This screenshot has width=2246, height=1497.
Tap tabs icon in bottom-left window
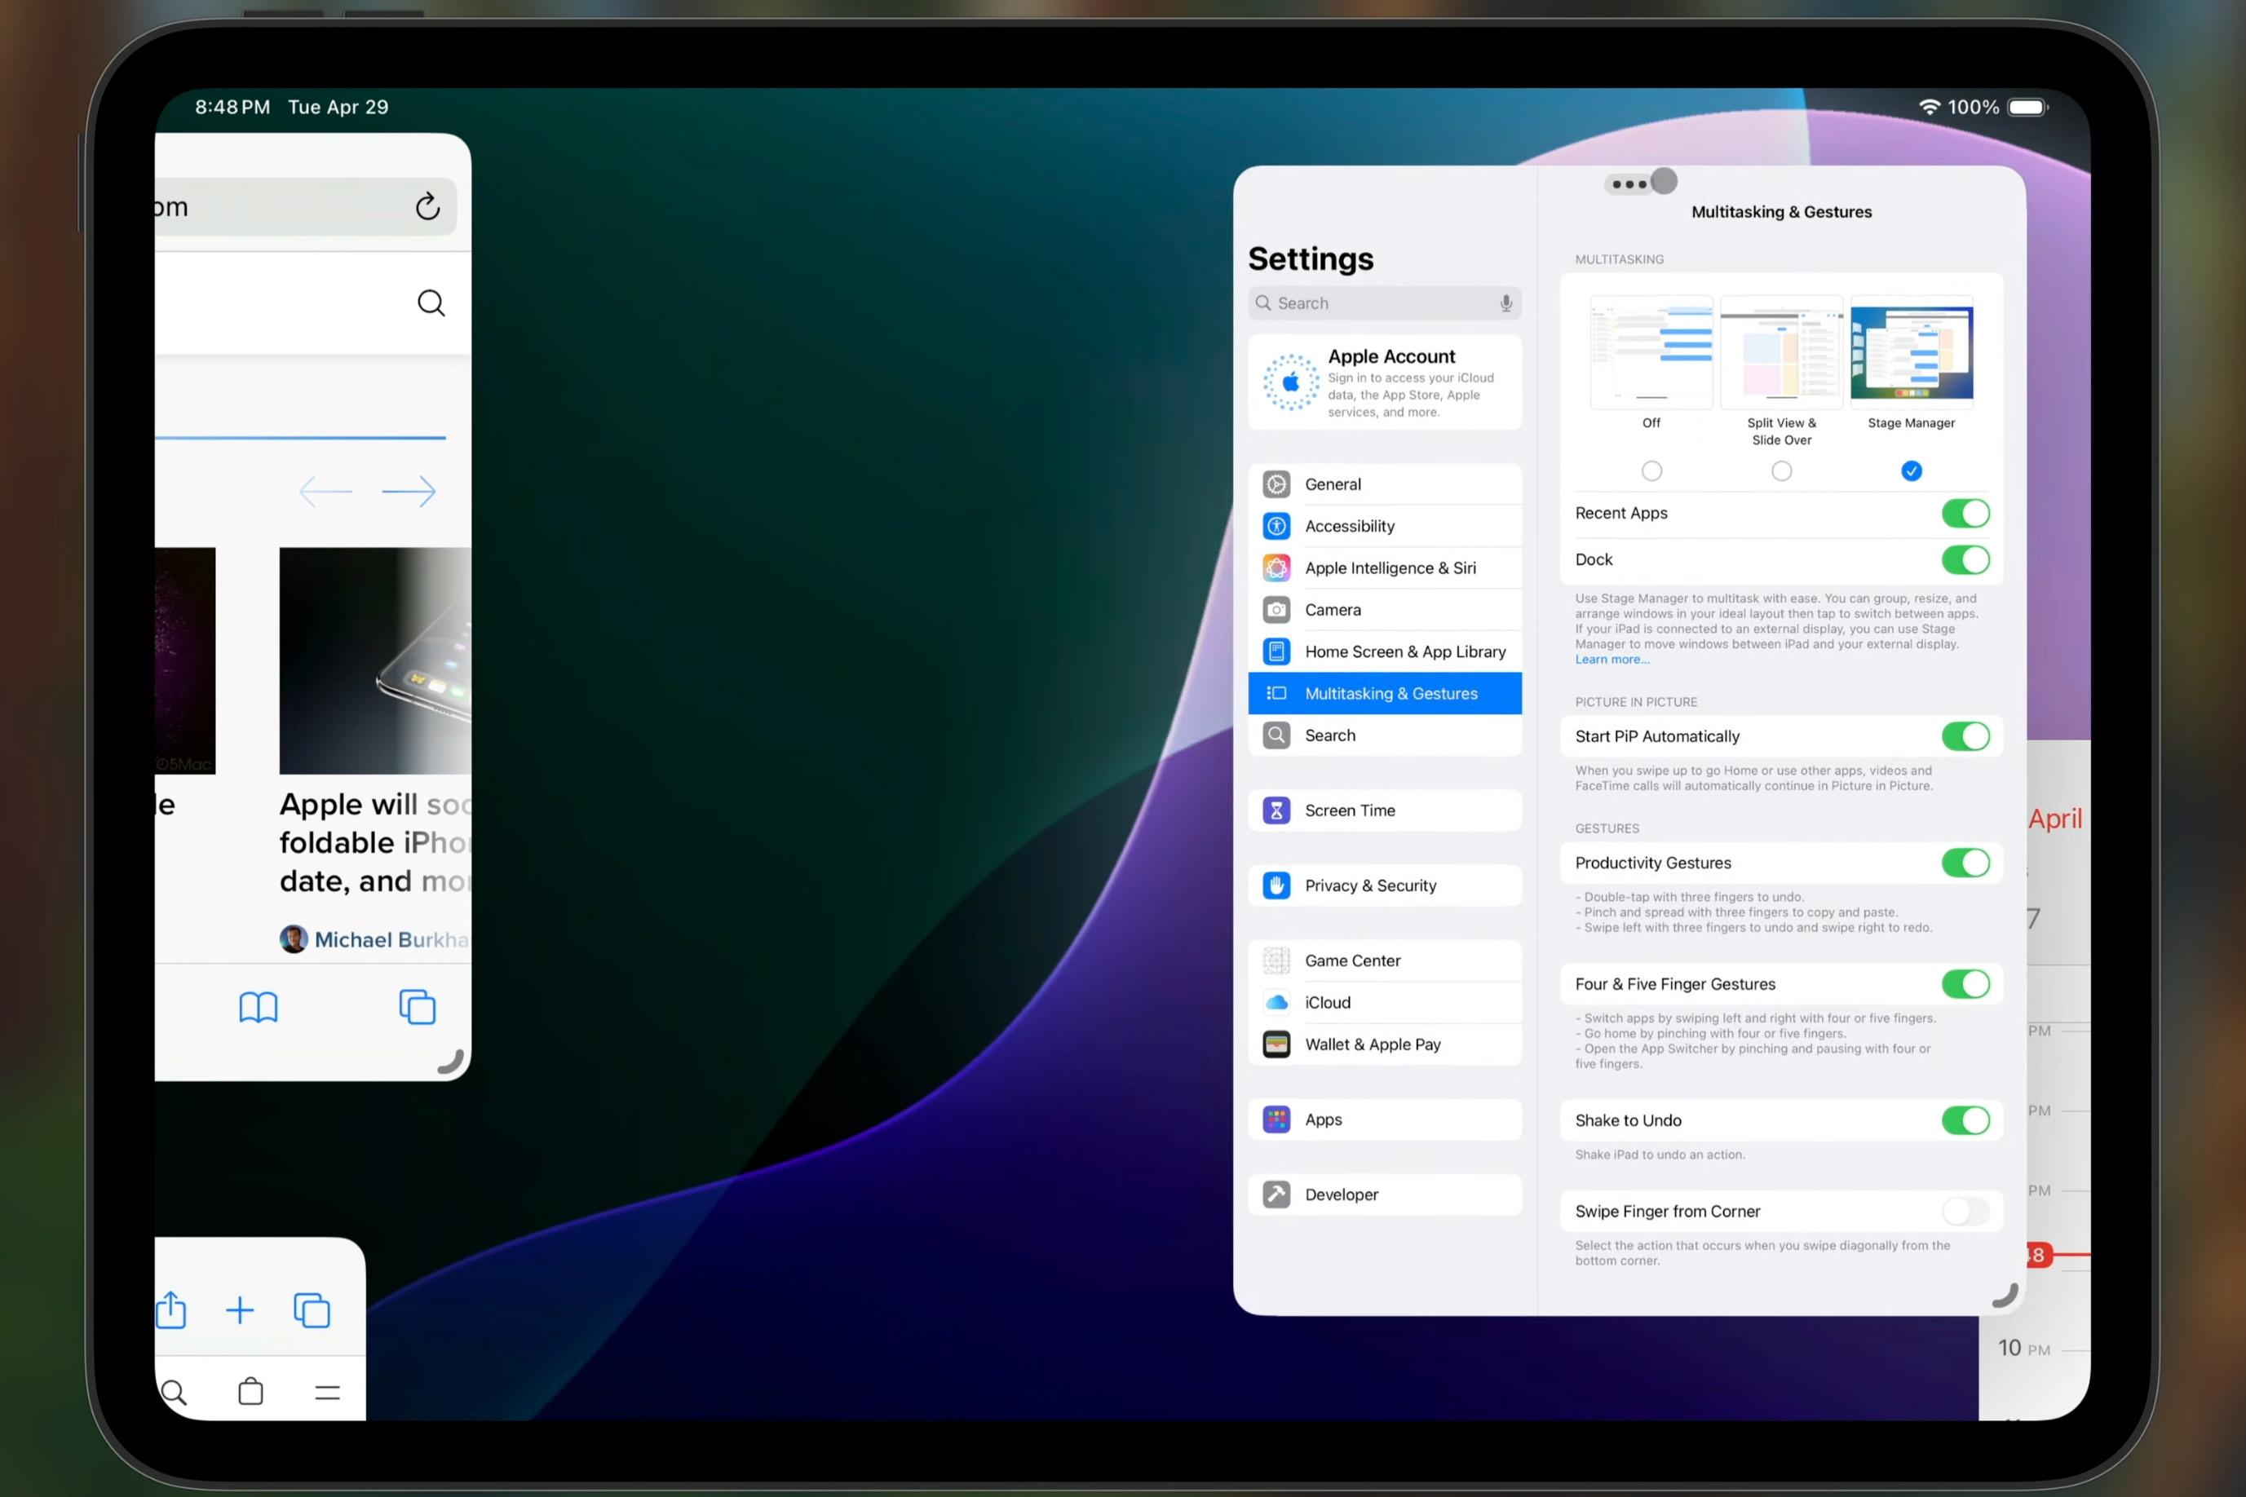[312, 1309]
